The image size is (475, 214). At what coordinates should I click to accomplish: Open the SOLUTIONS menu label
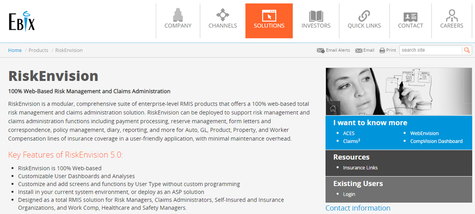[x=269, y=26]
